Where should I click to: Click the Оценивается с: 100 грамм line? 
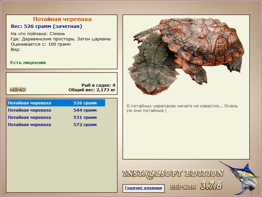41,44
